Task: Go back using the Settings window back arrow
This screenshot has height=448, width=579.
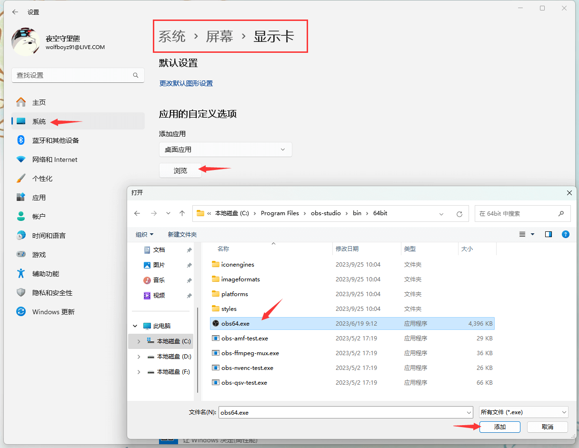Action: coord(15,12)
